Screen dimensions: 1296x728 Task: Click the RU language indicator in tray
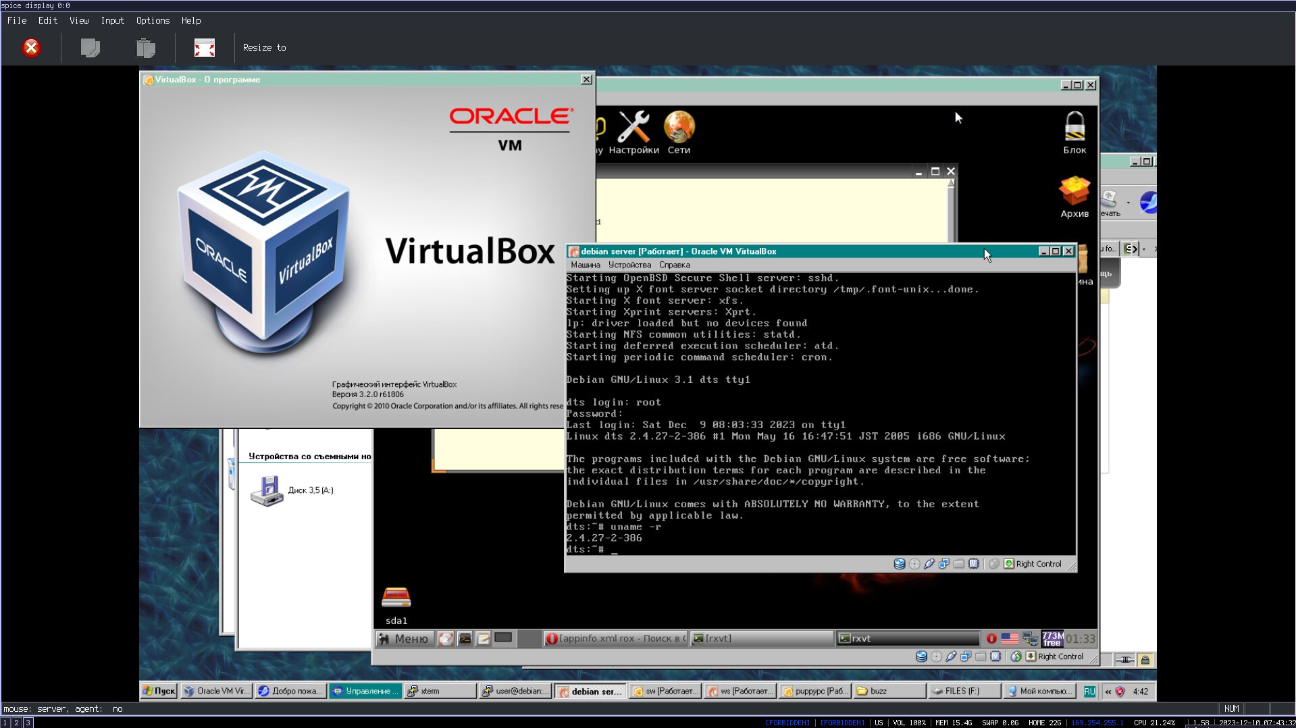[1089, 692]
